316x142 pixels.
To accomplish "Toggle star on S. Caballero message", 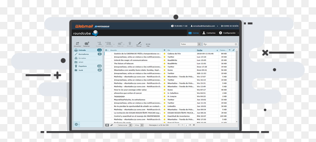I will 165,93.
